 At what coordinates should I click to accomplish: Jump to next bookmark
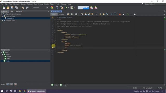click(104, 14)
